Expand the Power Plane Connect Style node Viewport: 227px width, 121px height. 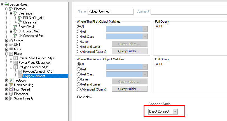click(11, 58)
